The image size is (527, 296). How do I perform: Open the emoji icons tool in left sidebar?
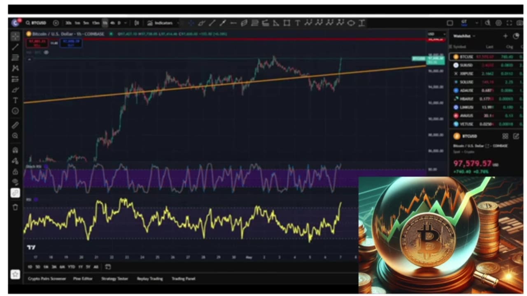click(15, 111)
